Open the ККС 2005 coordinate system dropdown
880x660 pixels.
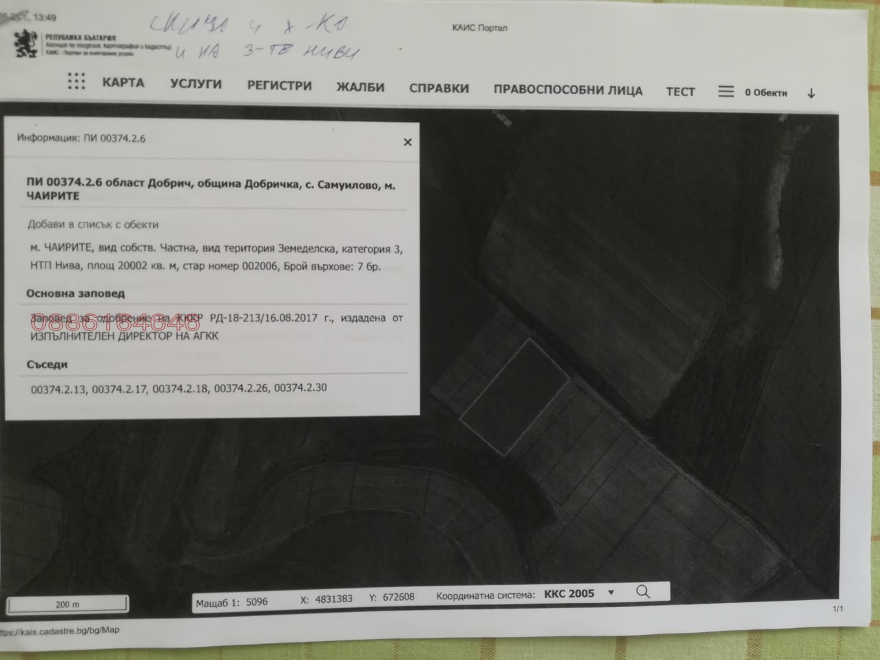pos(580,593)
